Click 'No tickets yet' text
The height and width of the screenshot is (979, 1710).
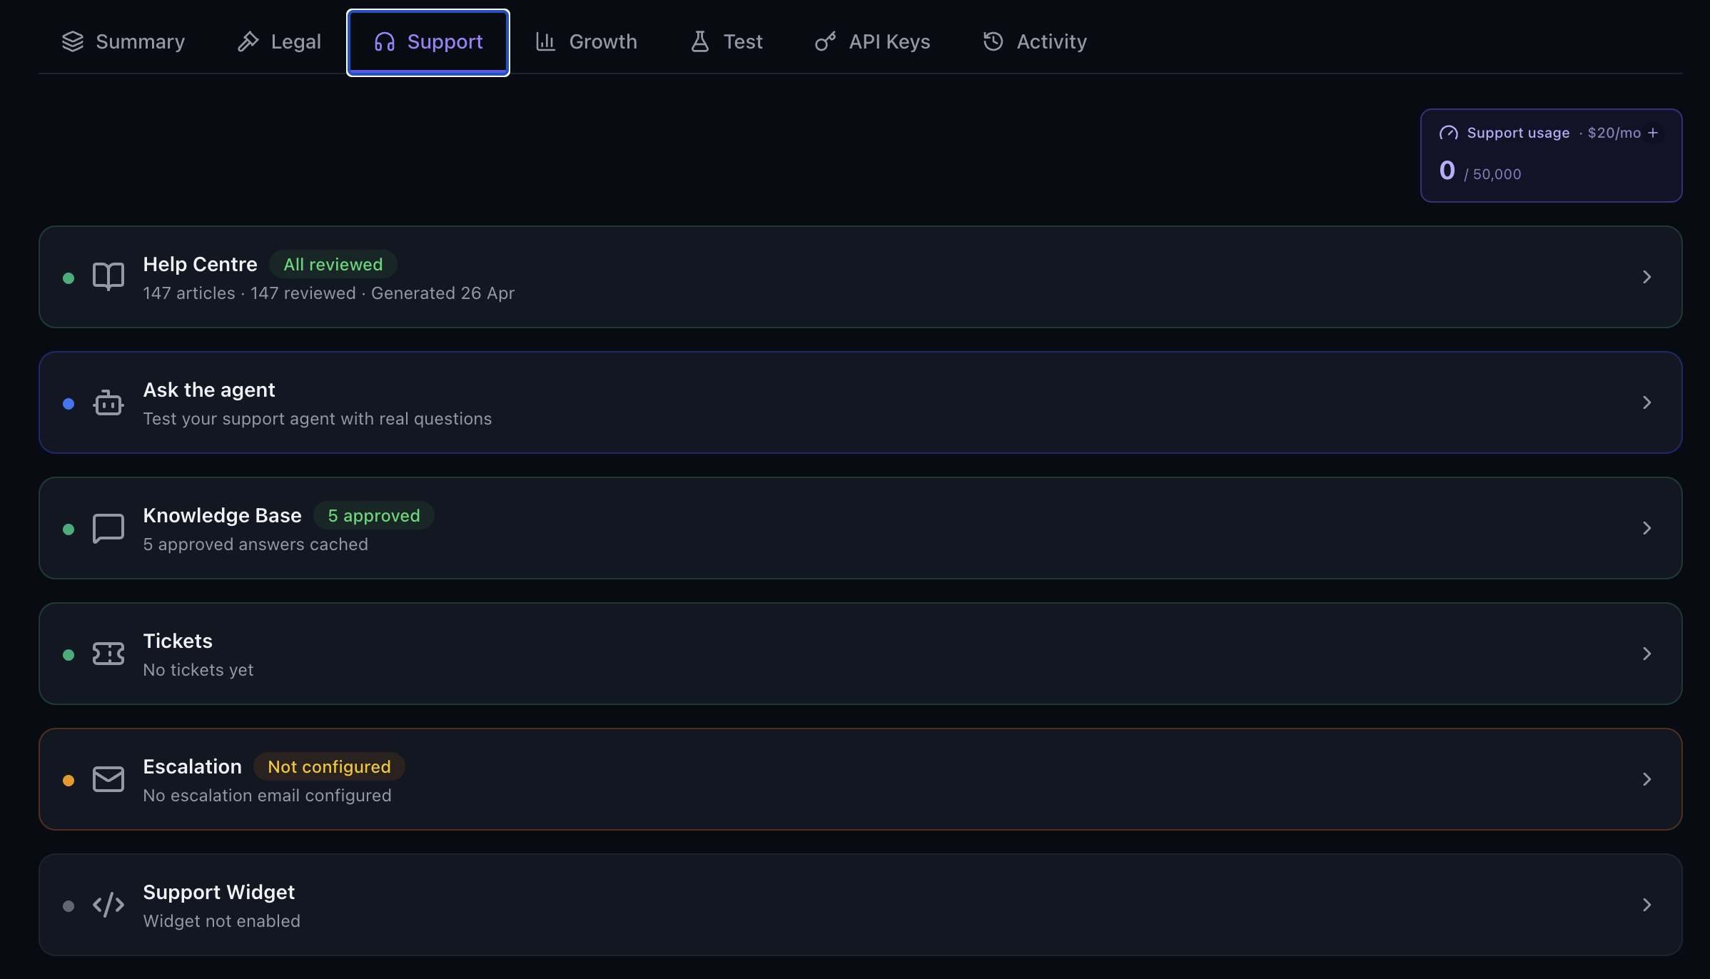pyautogui.click(x=198, y=670)
